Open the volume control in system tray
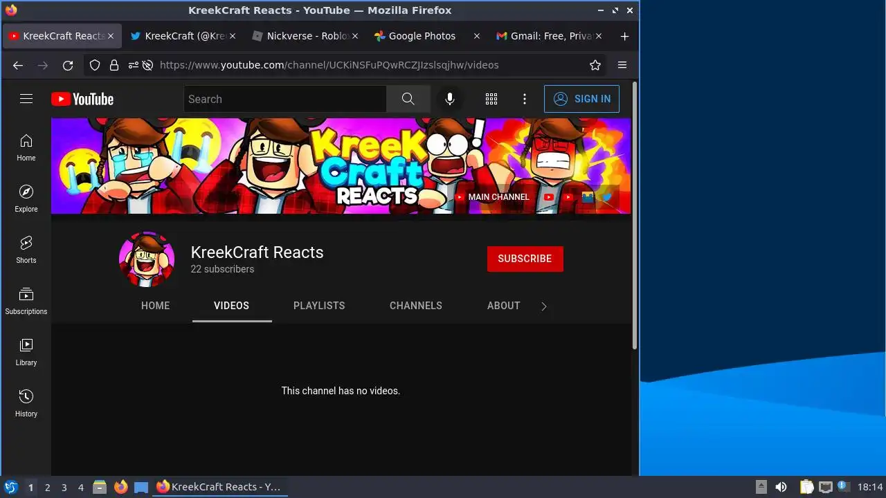886x498 pixels. [781, 487]
